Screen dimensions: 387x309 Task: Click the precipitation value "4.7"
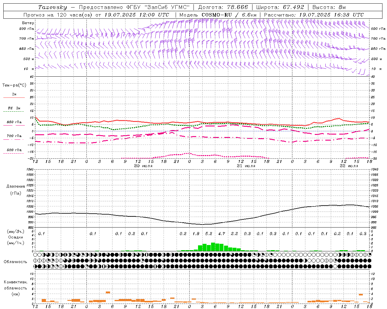click(x=222, y=234)
